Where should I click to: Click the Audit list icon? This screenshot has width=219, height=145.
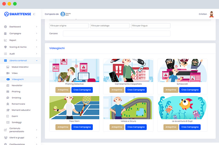(x=6, y=54)
